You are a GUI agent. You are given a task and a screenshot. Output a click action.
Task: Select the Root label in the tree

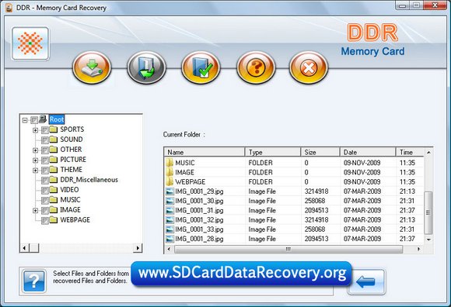[57, 119]
